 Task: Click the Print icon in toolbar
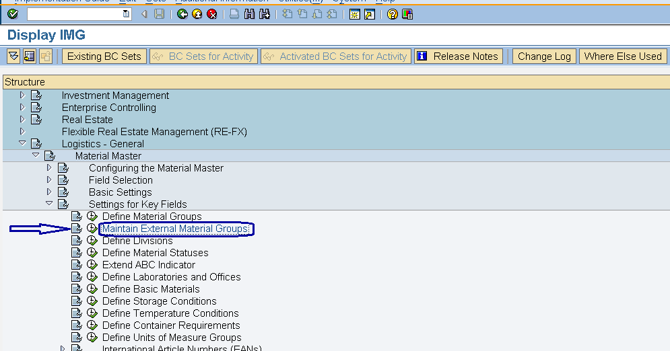point(234,15)
